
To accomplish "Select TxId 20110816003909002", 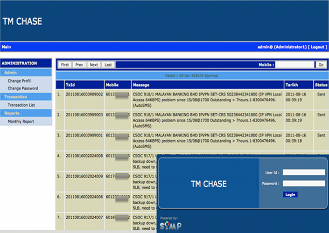I will pos(84,94).
